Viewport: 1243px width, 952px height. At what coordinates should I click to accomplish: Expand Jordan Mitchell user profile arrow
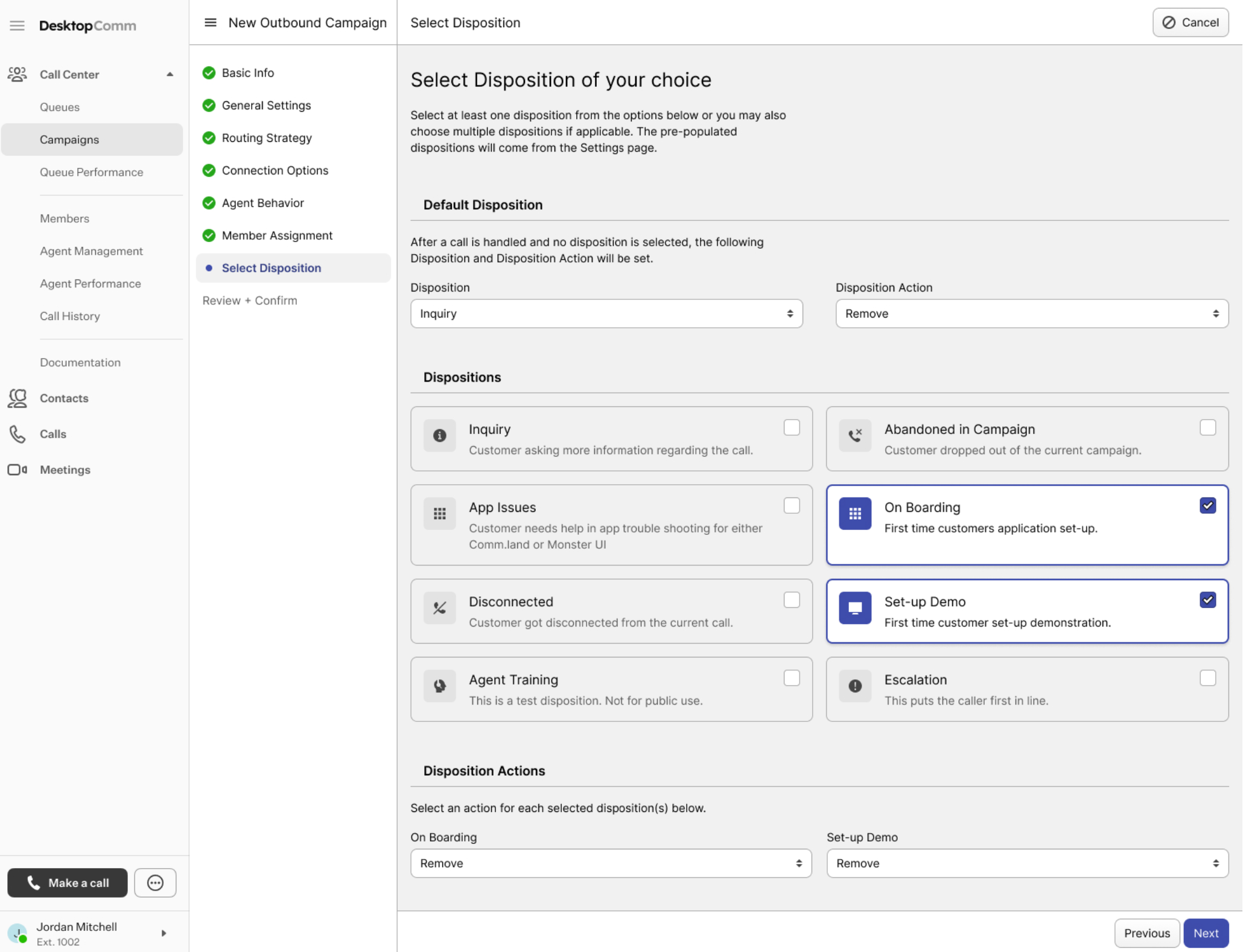click(164, 933)
